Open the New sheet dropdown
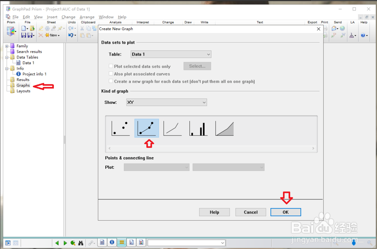The image size is (377, 249). 53,35
